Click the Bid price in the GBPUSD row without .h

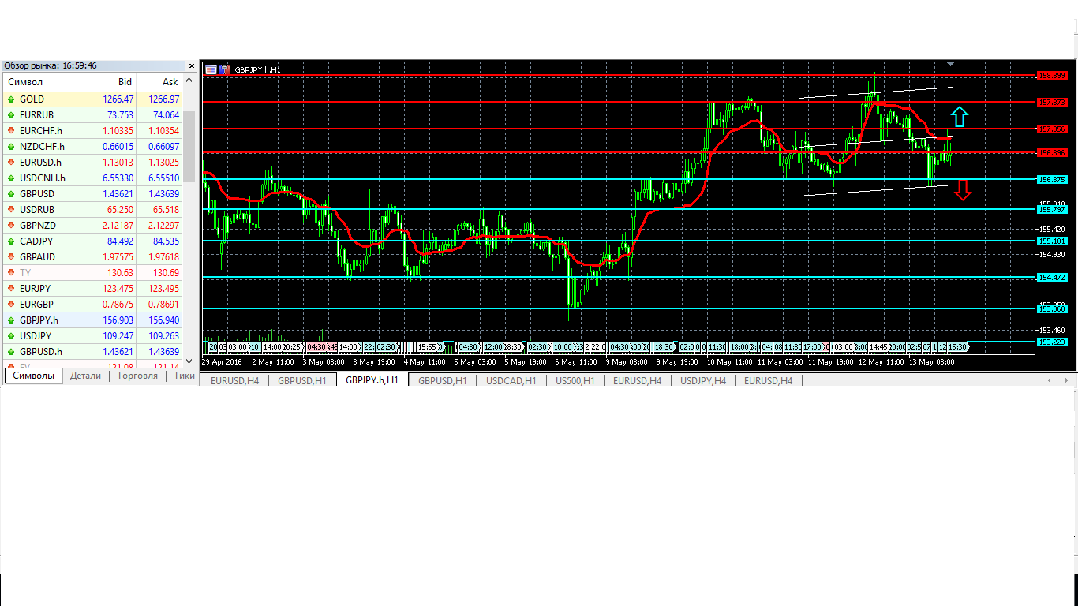tap(118, 194)
